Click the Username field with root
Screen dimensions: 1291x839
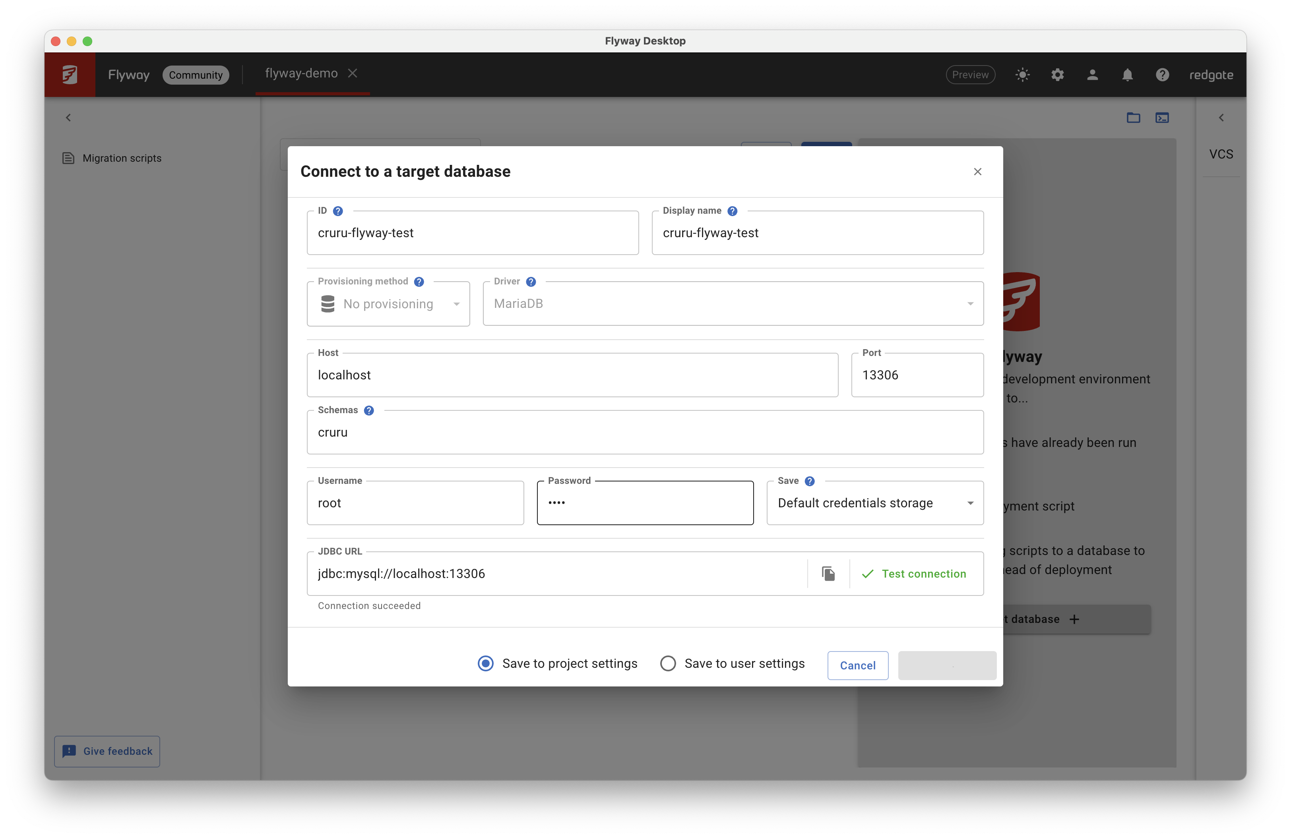pyautogui.click(x=415, y=503)
